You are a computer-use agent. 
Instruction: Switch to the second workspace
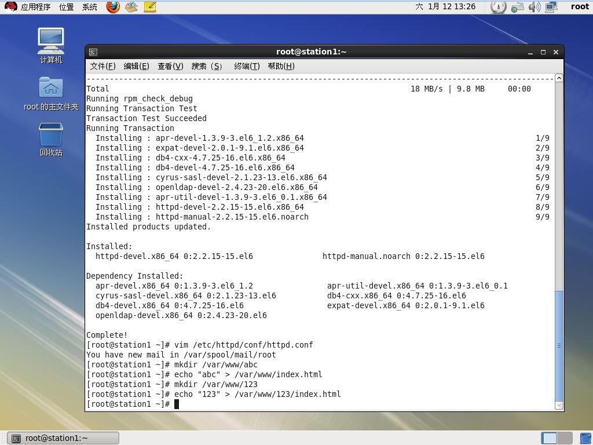click(565, 438)
